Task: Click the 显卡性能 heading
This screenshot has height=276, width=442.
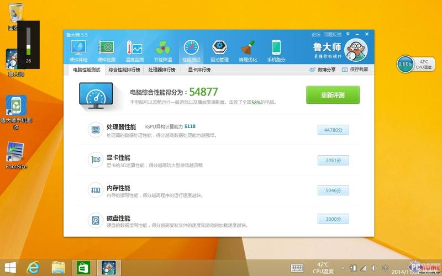Action: coord(118,157)
